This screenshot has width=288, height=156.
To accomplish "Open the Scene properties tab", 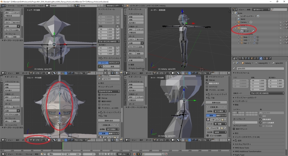I will (x=246, y=58).
